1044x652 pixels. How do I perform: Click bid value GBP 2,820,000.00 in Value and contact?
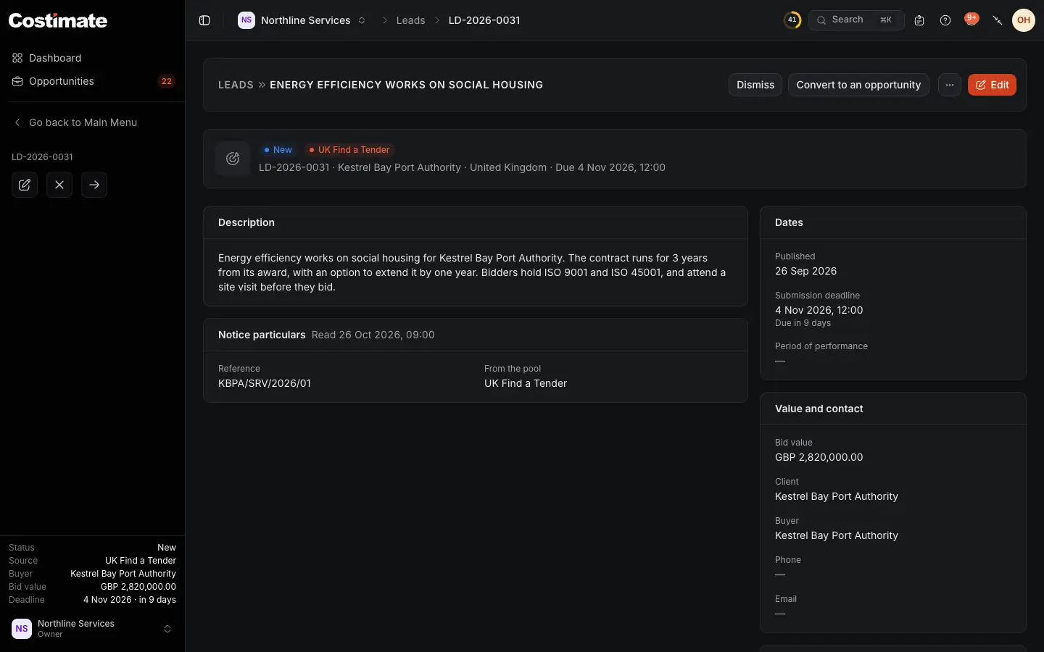click(x=819, y=457)
